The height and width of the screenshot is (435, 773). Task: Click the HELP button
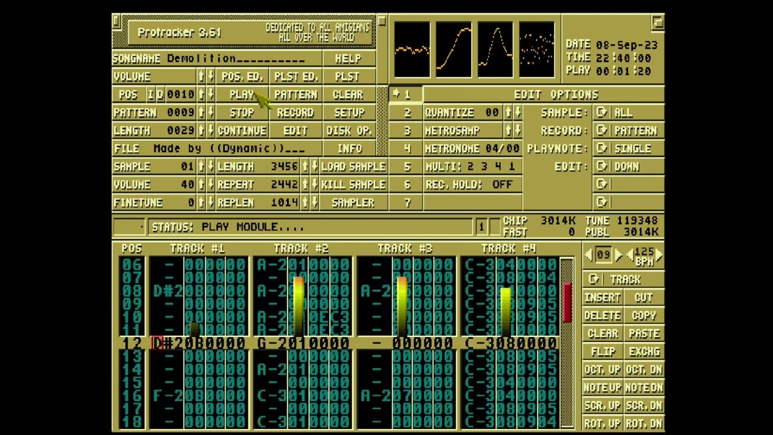click(x=349, y=58)
